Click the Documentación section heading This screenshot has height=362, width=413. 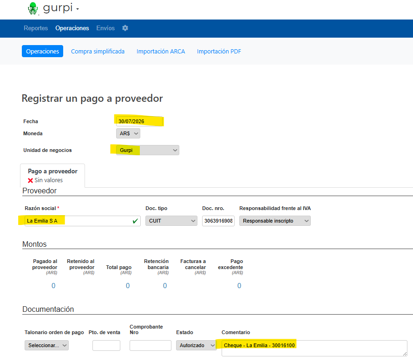pos(48,309)
